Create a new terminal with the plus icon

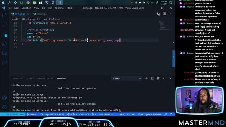click(147, 78)
